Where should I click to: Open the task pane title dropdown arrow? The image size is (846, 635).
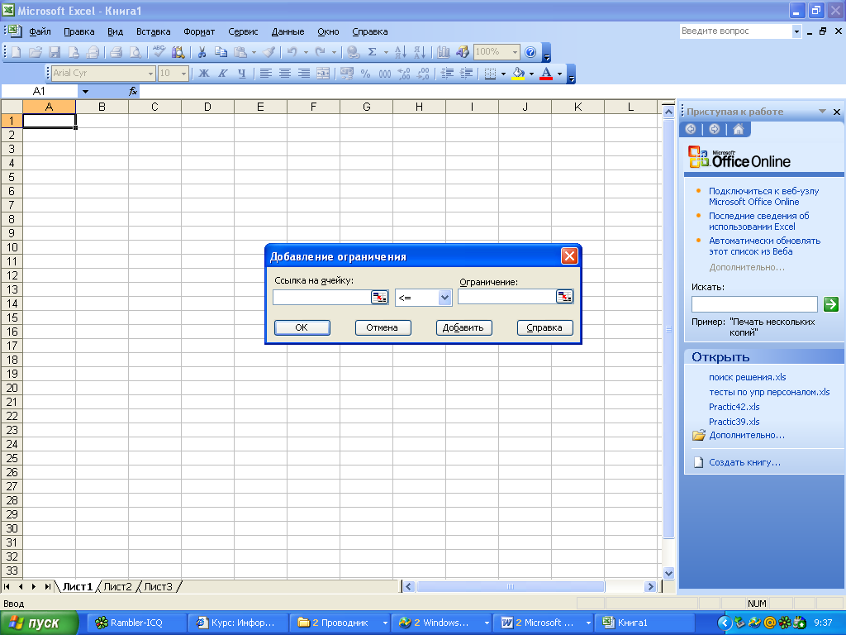[822, 112]
